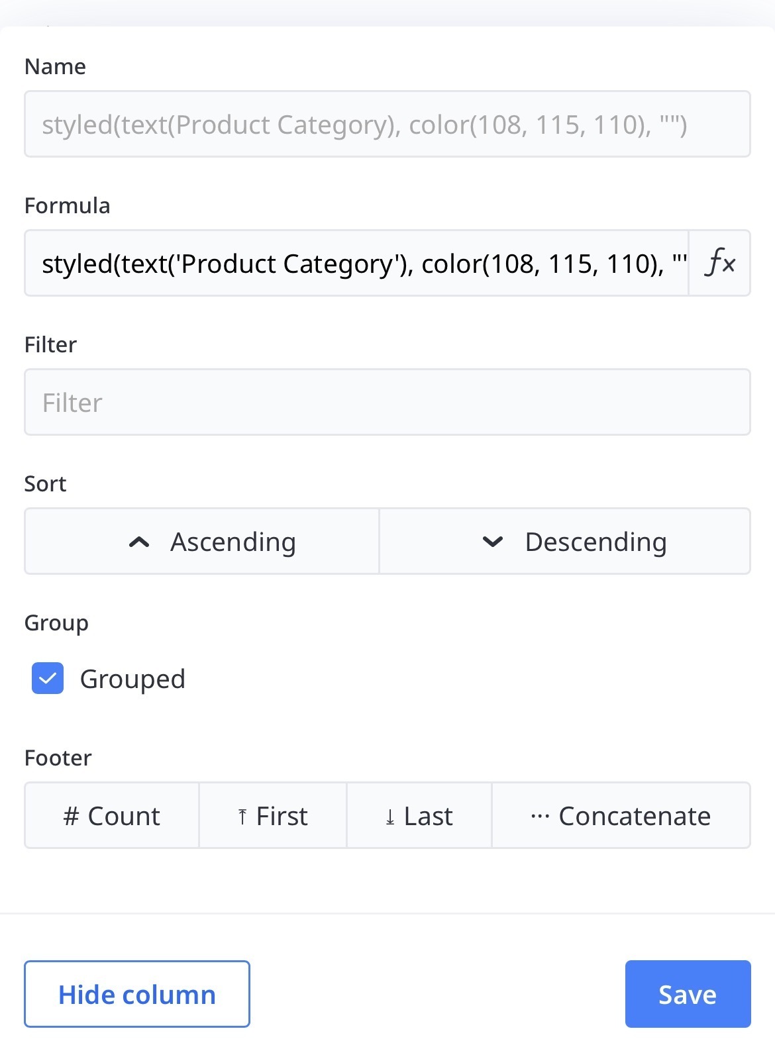
Task: Click the ellipsis icon beside Concatenate
Action: [540, 817]
